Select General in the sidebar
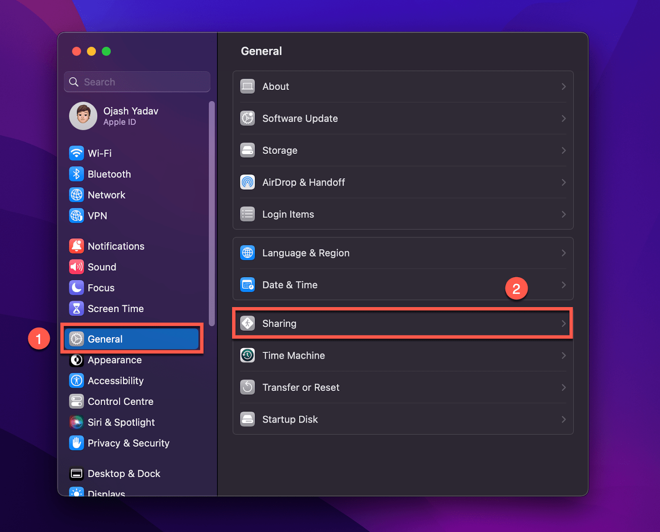The width and height of the screenshot is (660, 532). tap(105, 339)
